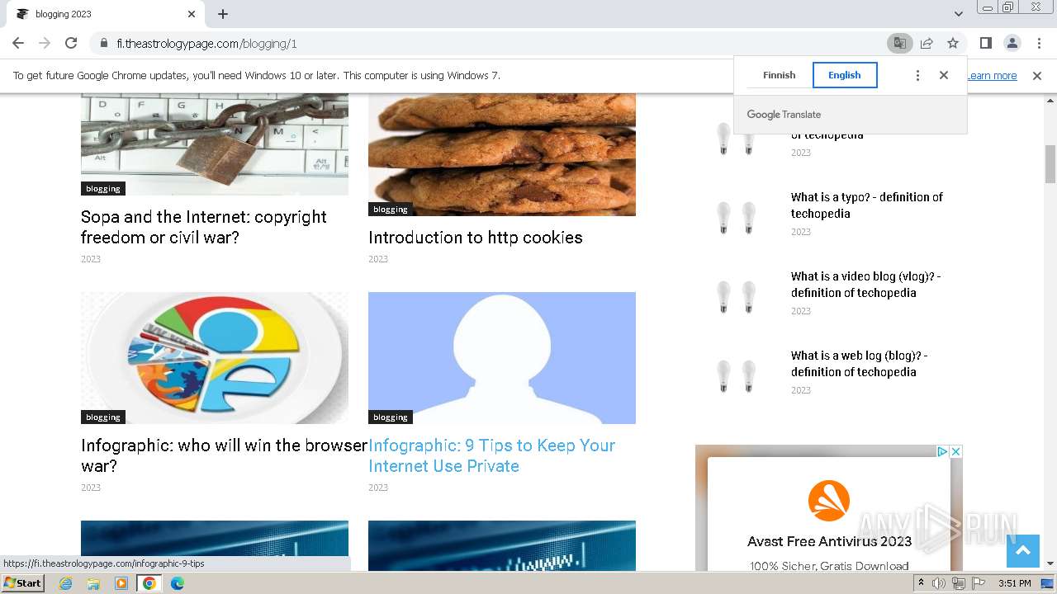Close the Avast ad with X

pos(955,451)
